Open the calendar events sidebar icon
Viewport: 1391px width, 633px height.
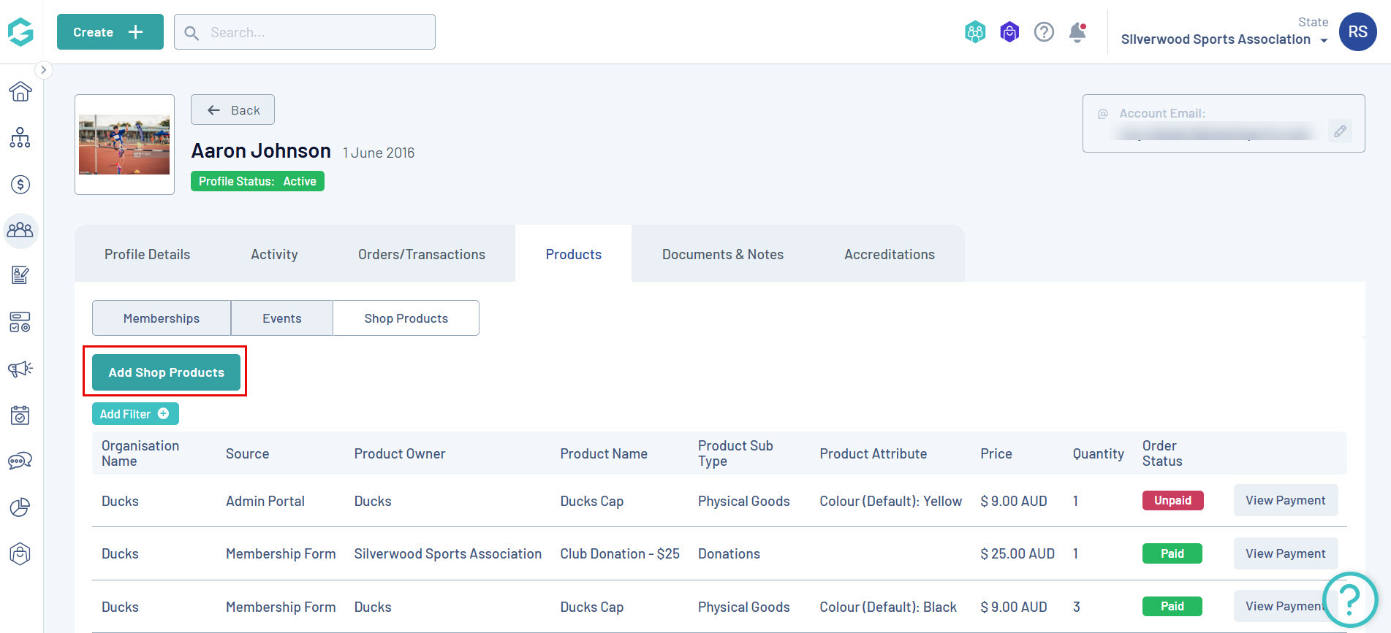[20, 415]
